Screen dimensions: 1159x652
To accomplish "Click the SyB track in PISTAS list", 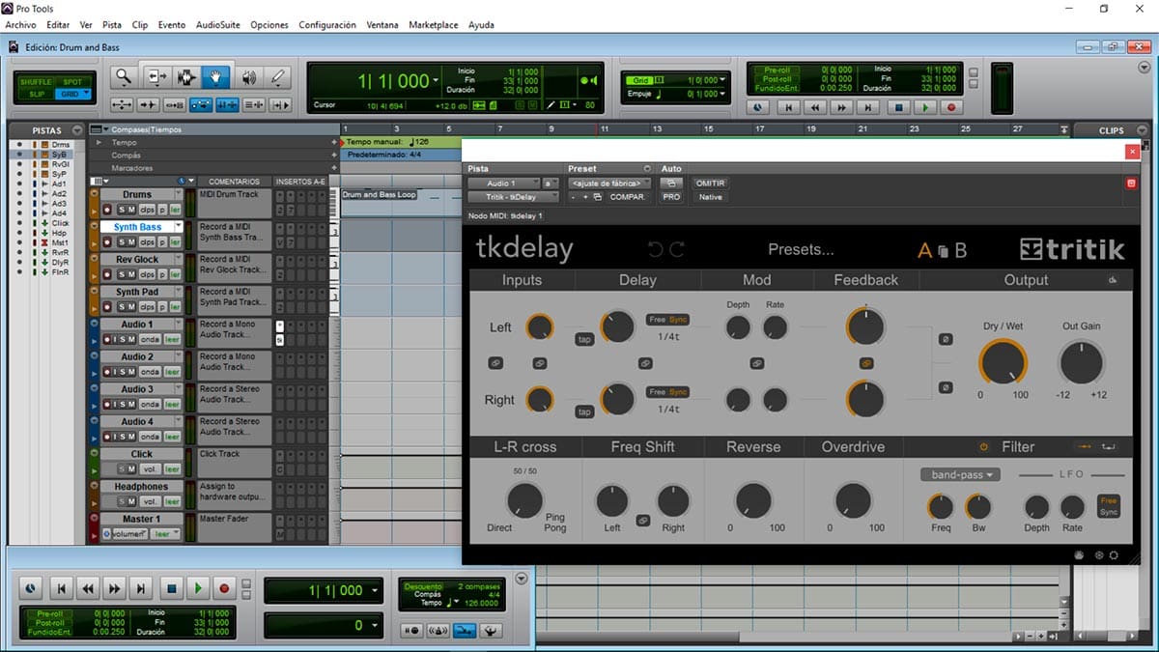I will pyautogui.click(x=60, y=155).
